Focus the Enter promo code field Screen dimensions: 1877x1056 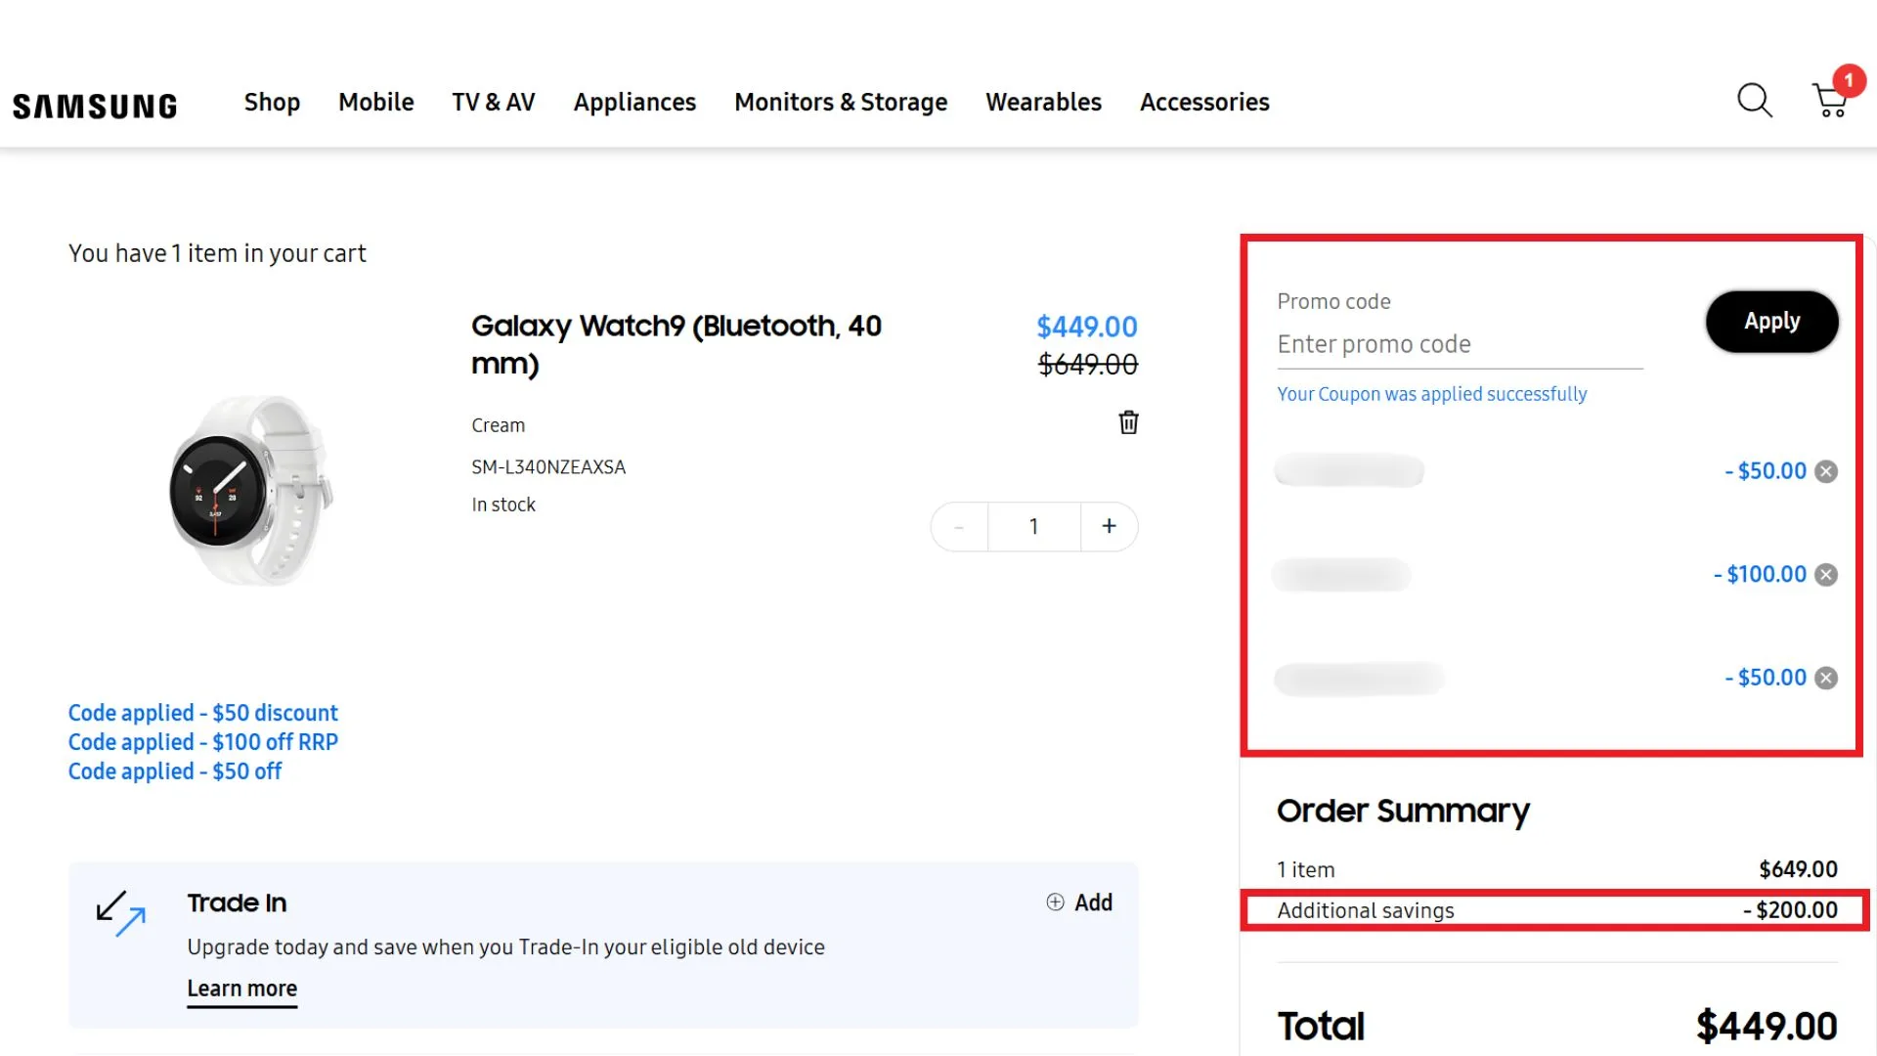[1460, 345]
